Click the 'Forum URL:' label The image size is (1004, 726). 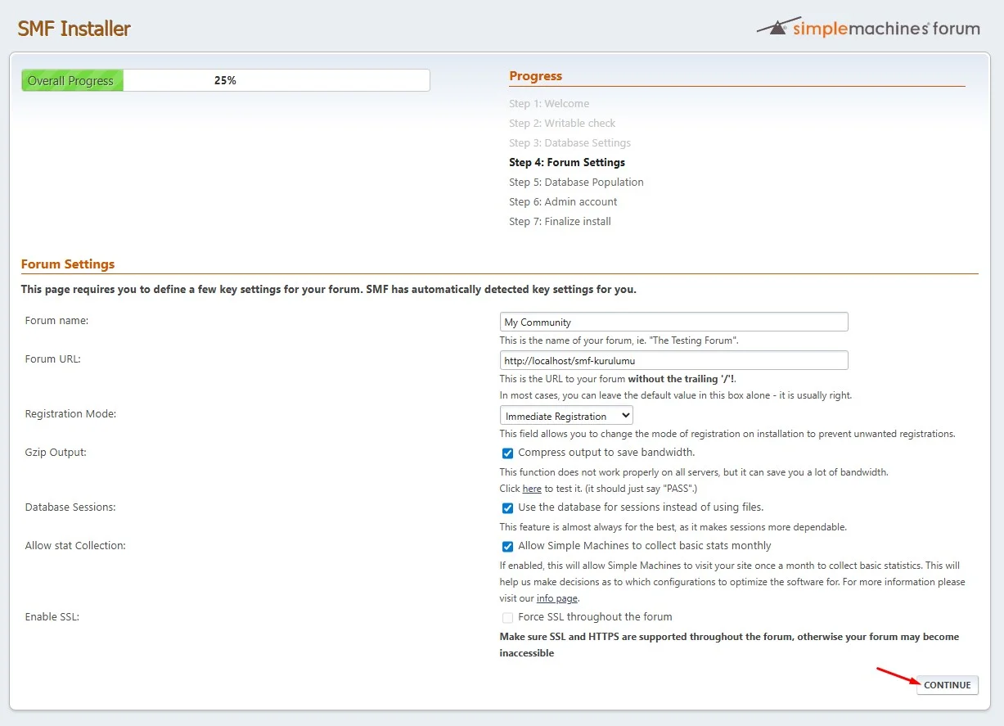click(53, 359)
